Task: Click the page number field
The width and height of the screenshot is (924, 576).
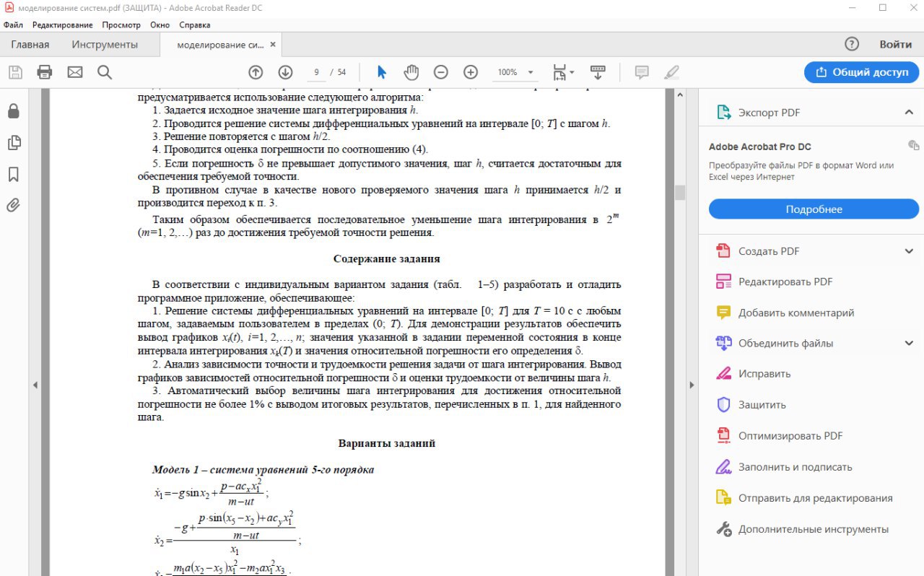Action: click(x=315, y=72)
